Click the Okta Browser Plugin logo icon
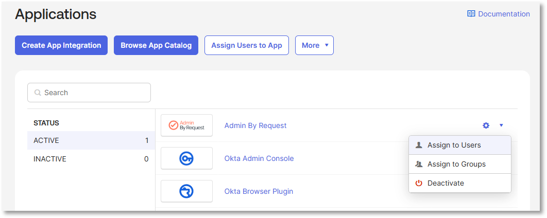The width and height of the screenshot is (547, 218). point(186,191)
